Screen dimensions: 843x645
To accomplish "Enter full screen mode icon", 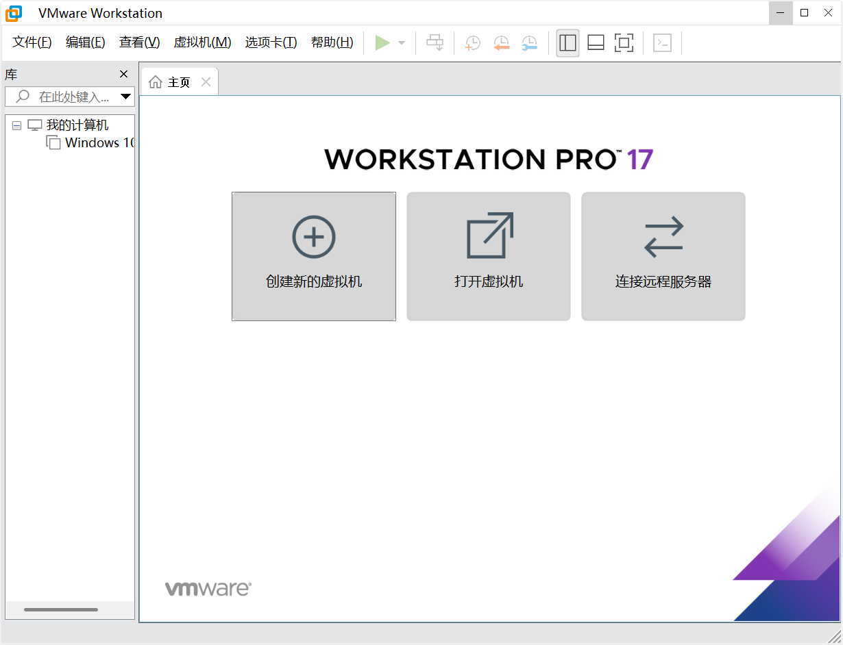I will [x=624, y=43].
